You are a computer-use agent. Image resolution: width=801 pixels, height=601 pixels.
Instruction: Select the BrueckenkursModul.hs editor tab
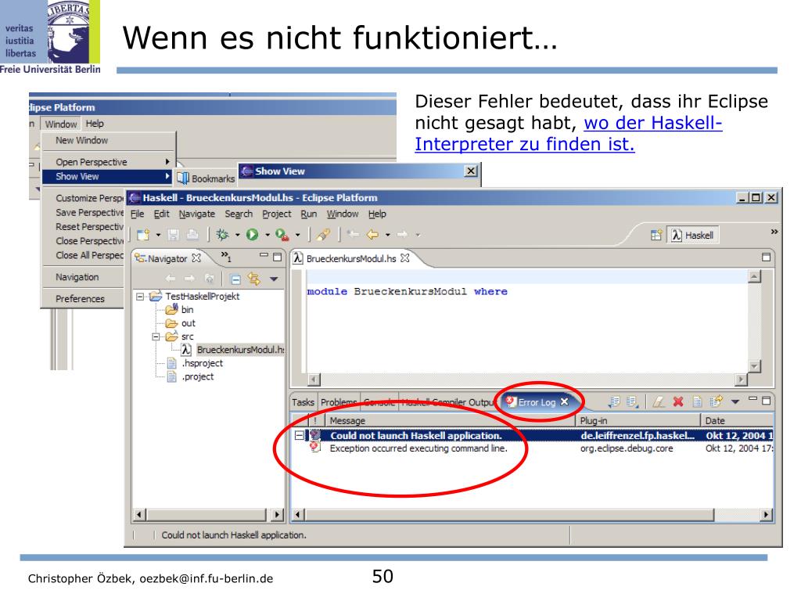click(x=351, y=258)
